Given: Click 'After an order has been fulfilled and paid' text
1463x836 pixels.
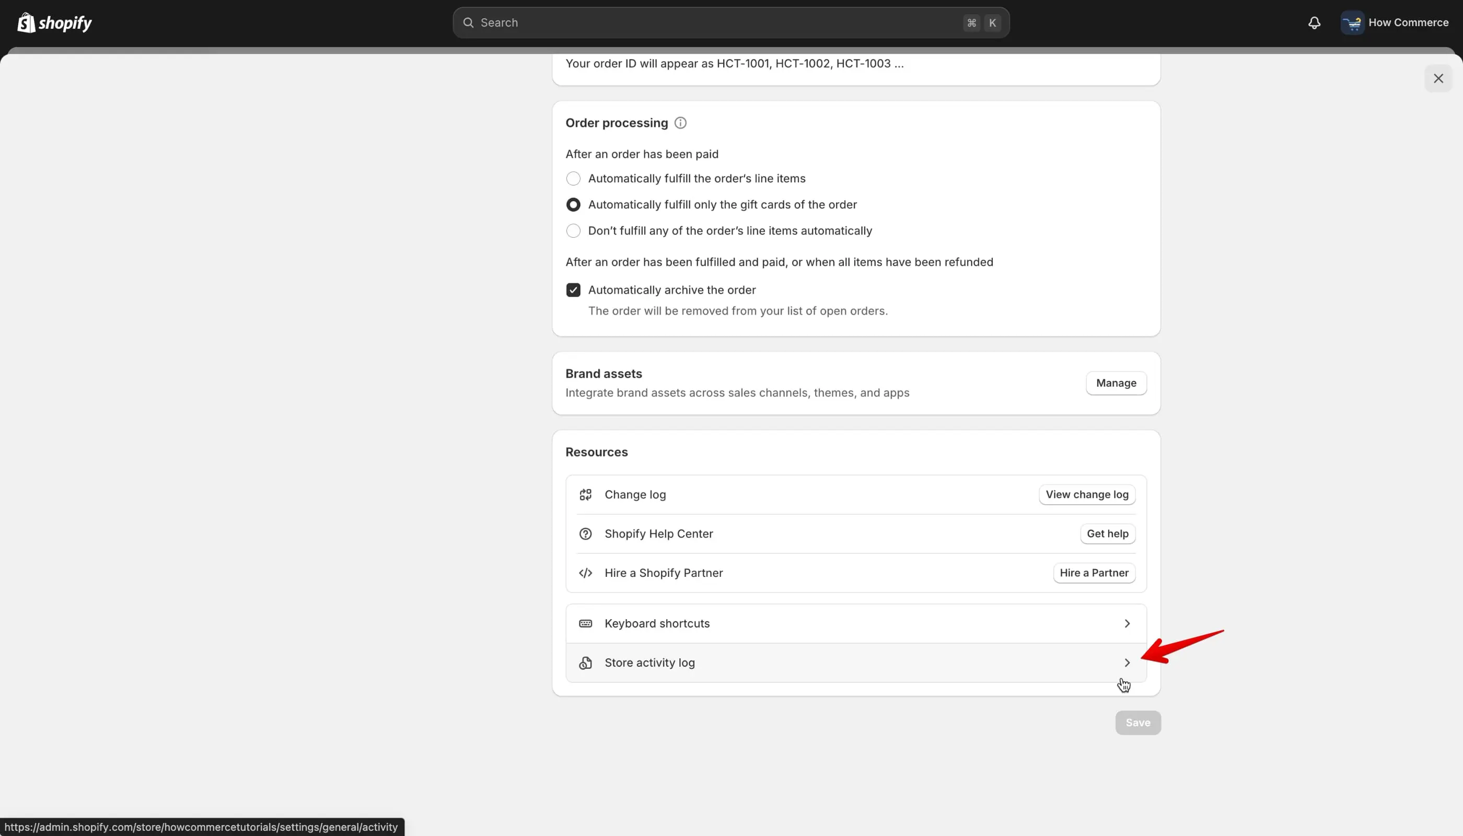Looking at the screenshot, I should (779, 262).
